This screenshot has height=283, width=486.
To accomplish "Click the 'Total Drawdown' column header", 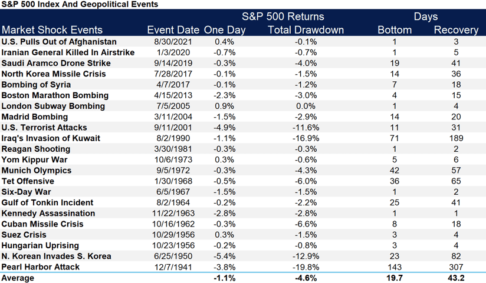I will pos(306,30).
